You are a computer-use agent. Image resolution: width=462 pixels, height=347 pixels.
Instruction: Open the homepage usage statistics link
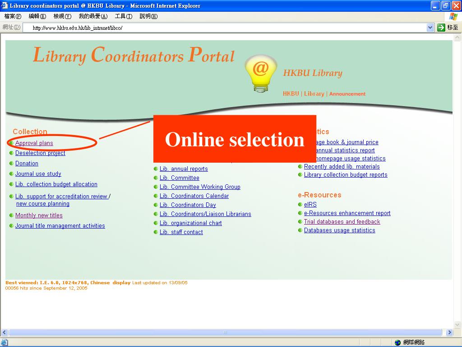pos(351,159)
